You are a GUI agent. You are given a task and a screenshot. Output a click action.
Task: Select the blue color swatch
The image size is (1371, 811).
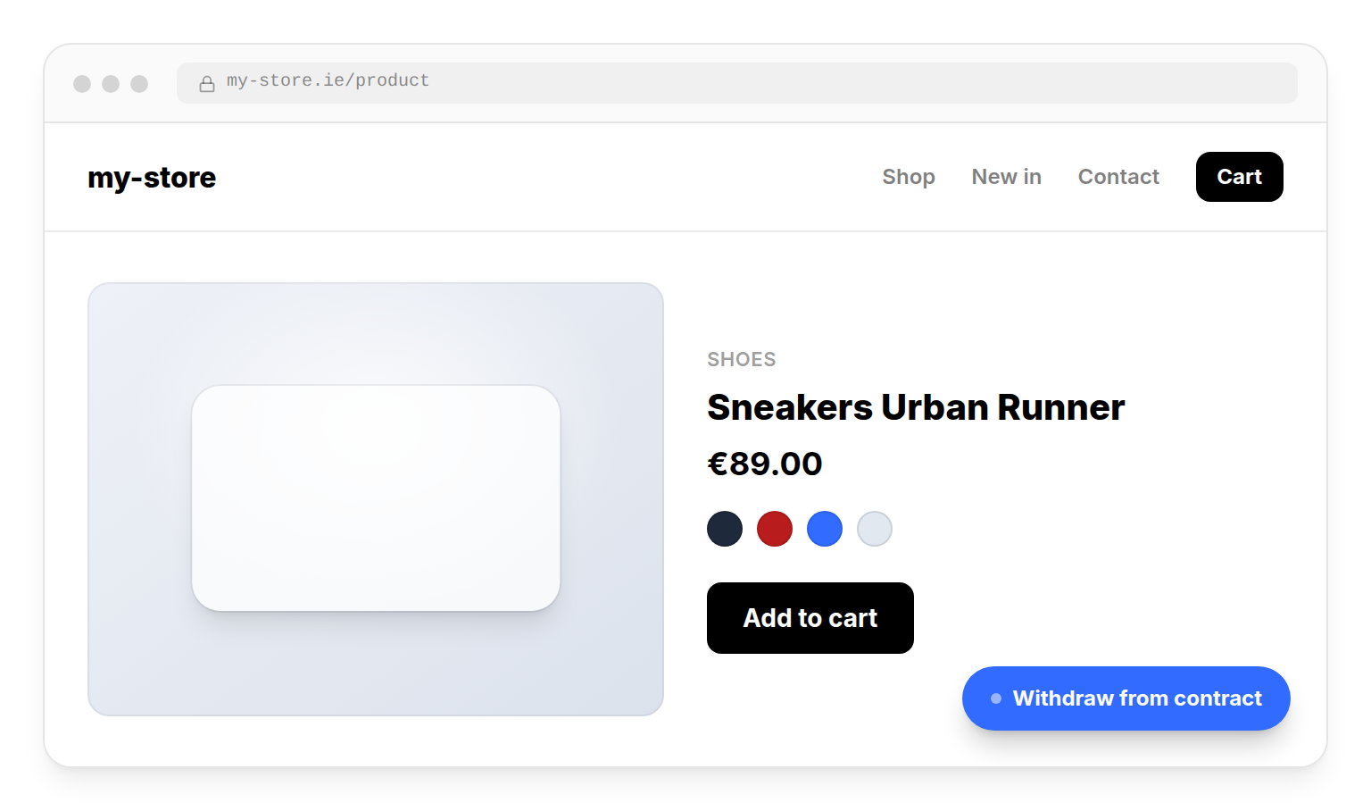(x=825, y=529)
